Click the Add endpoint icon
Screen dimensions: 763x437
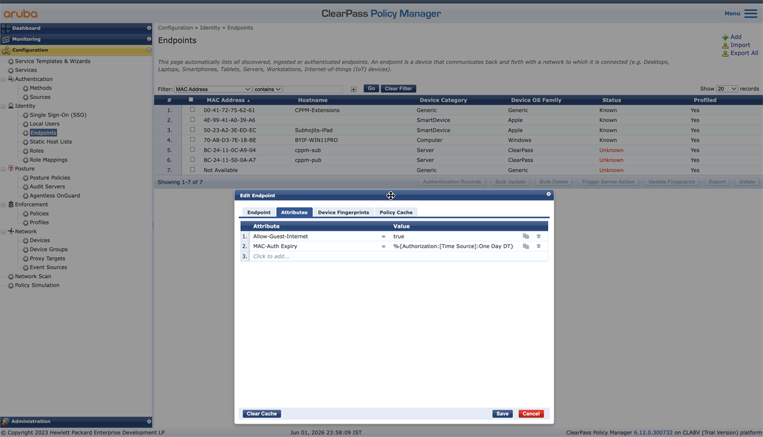pos(725,37)
